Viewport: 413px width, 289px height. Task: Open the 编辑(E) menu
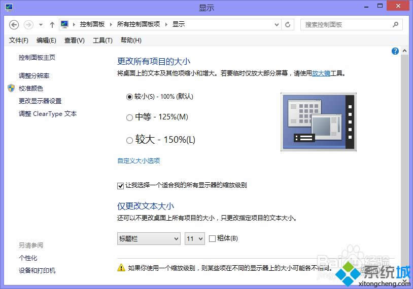(46, 40)
